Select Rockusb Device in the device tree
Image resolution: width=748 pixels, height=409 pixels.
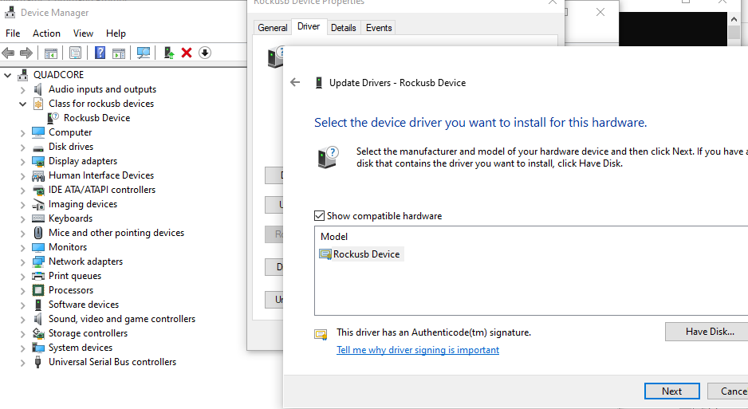pyautogui.click(x=96, y=118)
